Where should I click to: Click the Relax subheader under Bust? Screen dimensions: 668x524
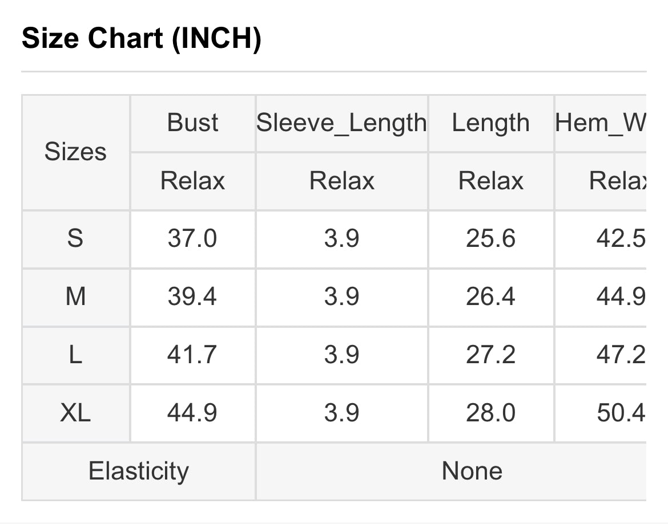click(x=192, y=181)
